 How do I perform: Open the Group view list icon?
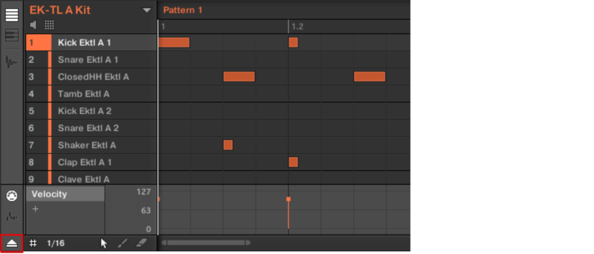point(12,15)
